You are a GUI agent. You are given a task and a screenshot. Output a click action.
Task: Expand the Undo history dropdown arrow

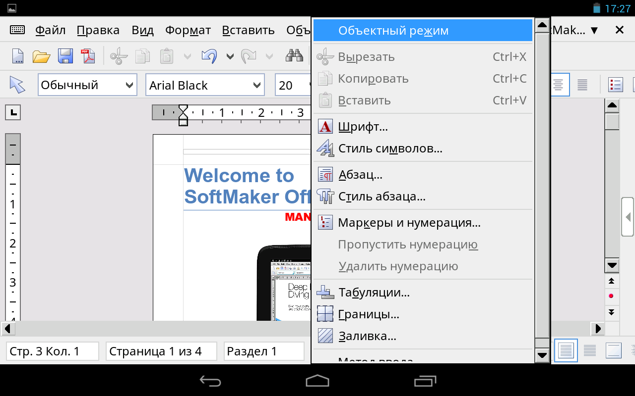tap(230, 56)
